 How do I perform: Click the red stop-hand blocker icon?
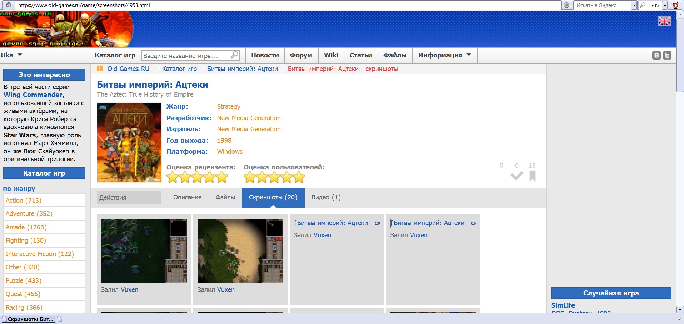(676, 5)
